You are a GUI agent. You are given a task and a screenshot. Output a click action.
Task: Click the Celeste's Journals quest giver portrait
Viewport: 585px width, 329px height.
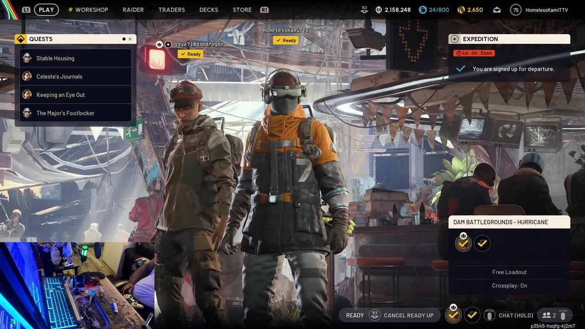(x=27, y=76)
